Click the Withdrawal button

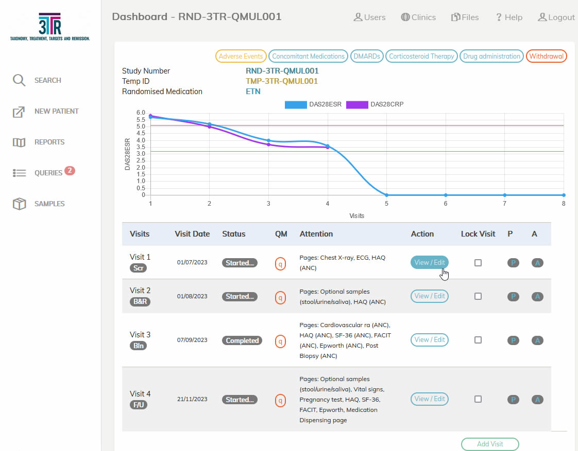click(546, 56)
